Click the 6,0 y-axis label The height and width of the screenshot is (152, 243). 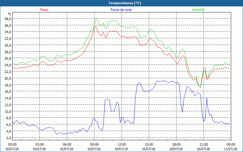pos(9,125)
